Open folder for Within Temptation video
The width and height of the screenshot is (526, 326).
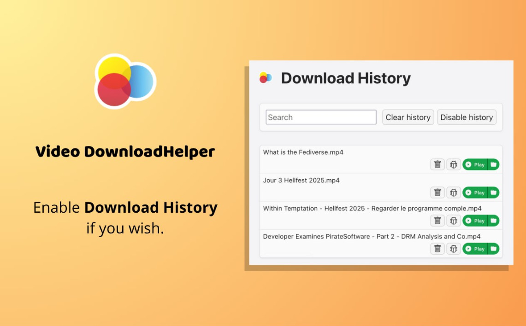pos(493,221)
